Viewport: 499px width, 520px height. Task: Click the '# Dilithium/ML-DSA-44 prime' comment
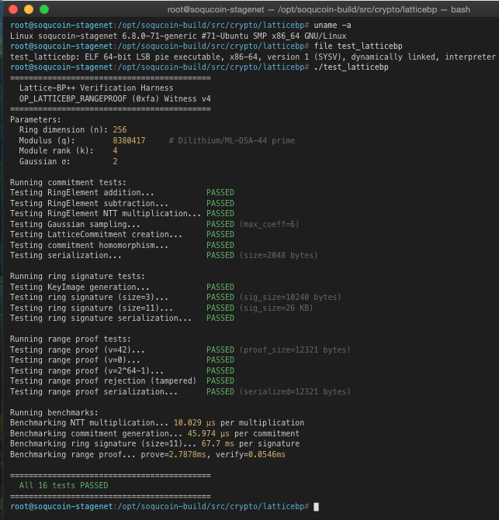pyautogui.click(x=232, y=140)
